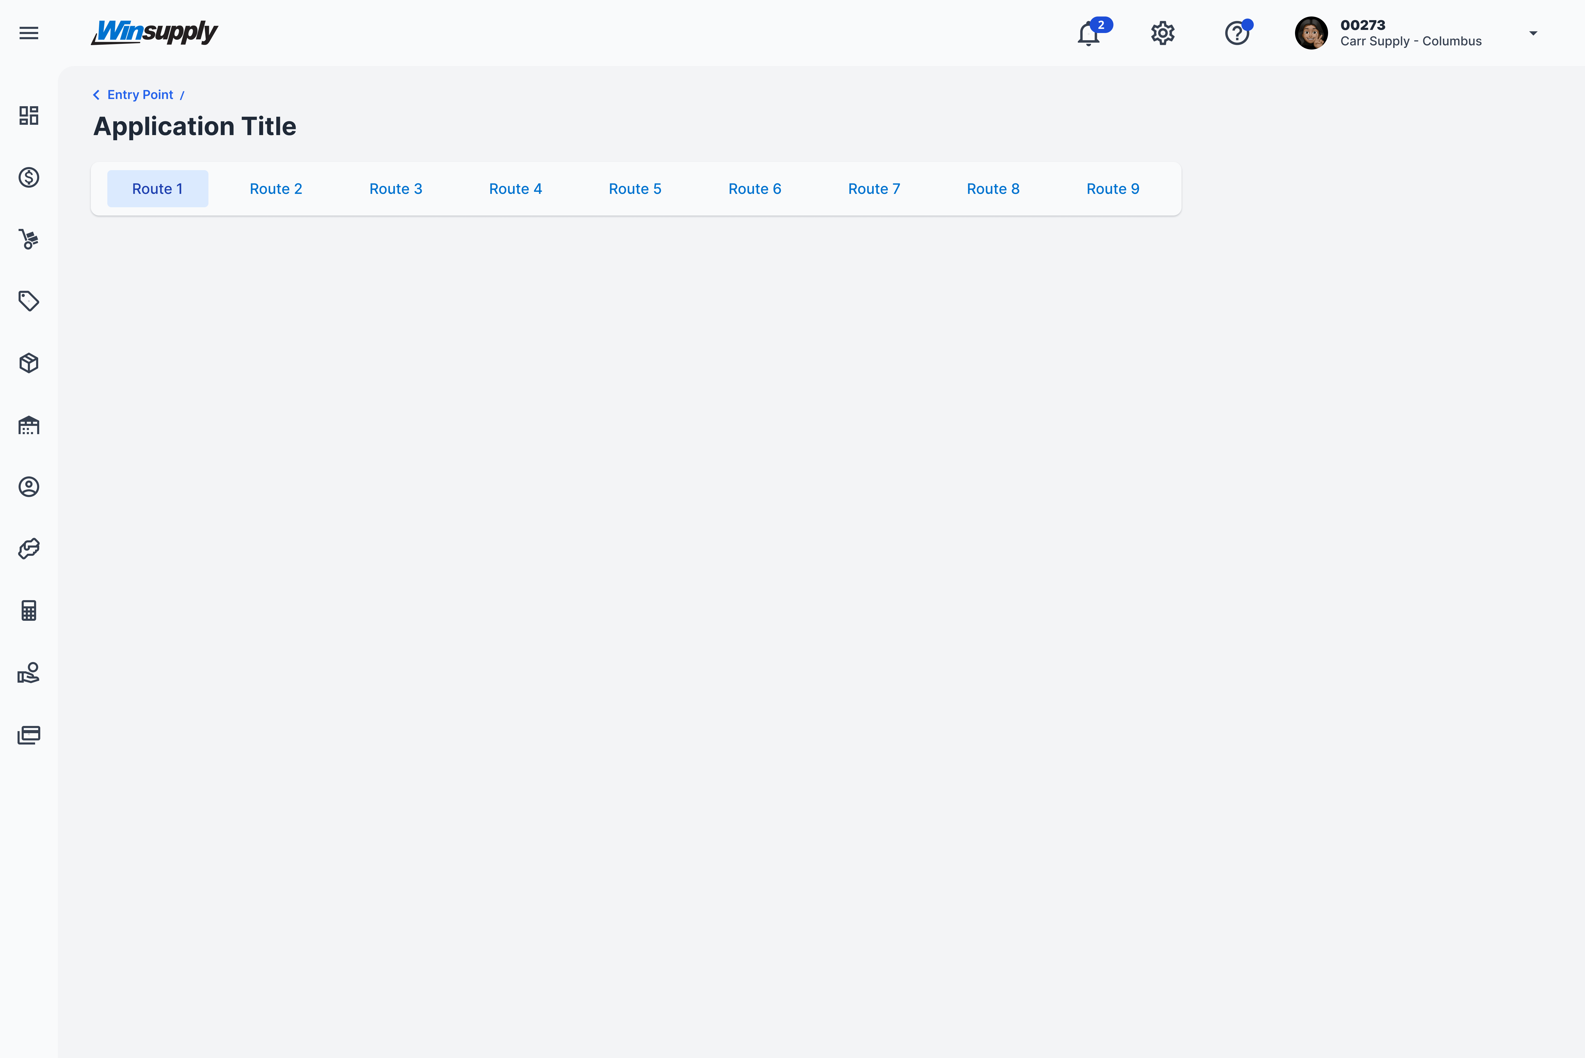1585x1058 pixels.
Task: Click the user profile avatar
Action: click(1311, 33)
